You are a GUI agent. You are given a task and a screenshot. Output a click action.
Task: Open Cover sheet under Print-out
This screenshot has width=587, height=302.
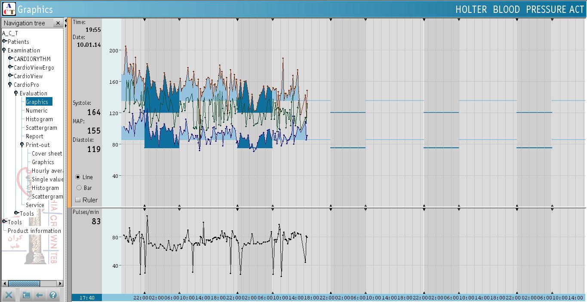pyautogui.click(x=47, y=153)
